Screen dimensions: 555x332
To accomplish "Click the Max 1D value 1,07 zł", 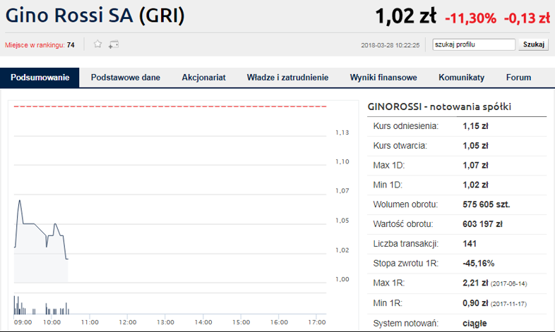I will point(475,165).
